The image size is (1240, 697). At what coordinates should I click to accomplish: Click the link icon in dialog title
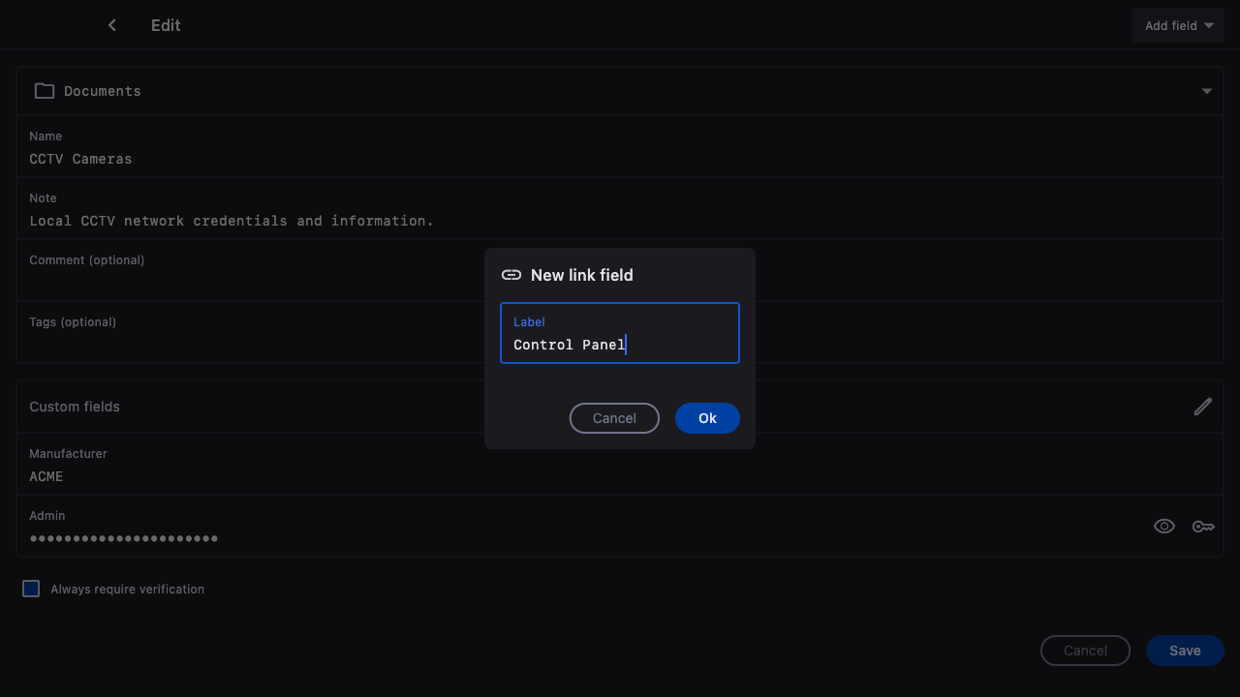tap(511, 275)
